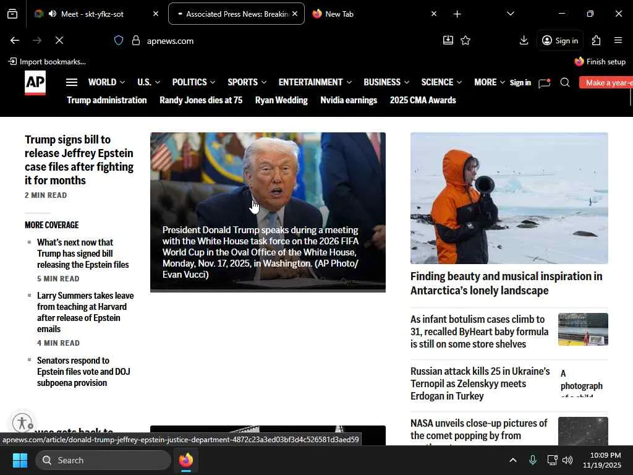Mute the Meet tab audio icon
633x475 pixels.
point(53,14)
